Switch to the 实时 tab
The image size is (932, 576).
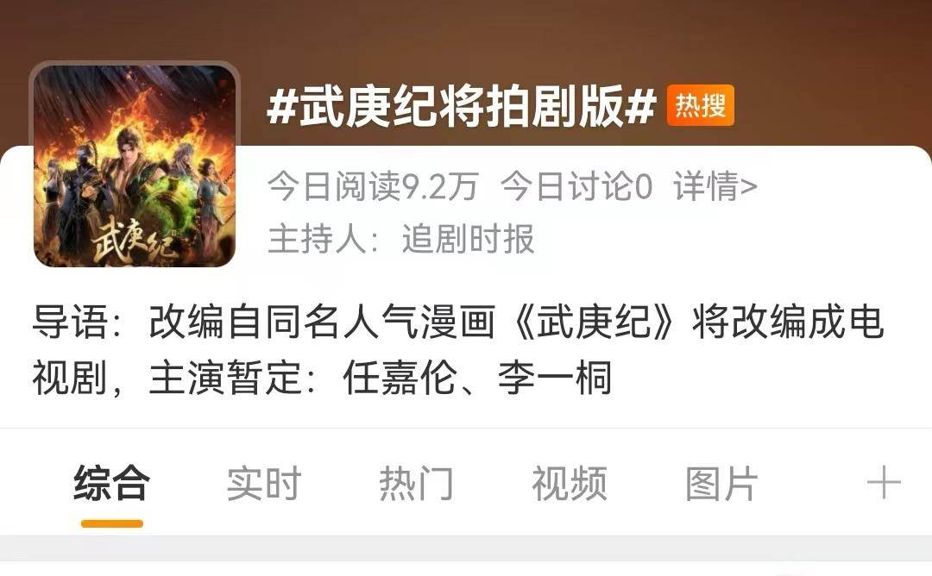[264, 484]
